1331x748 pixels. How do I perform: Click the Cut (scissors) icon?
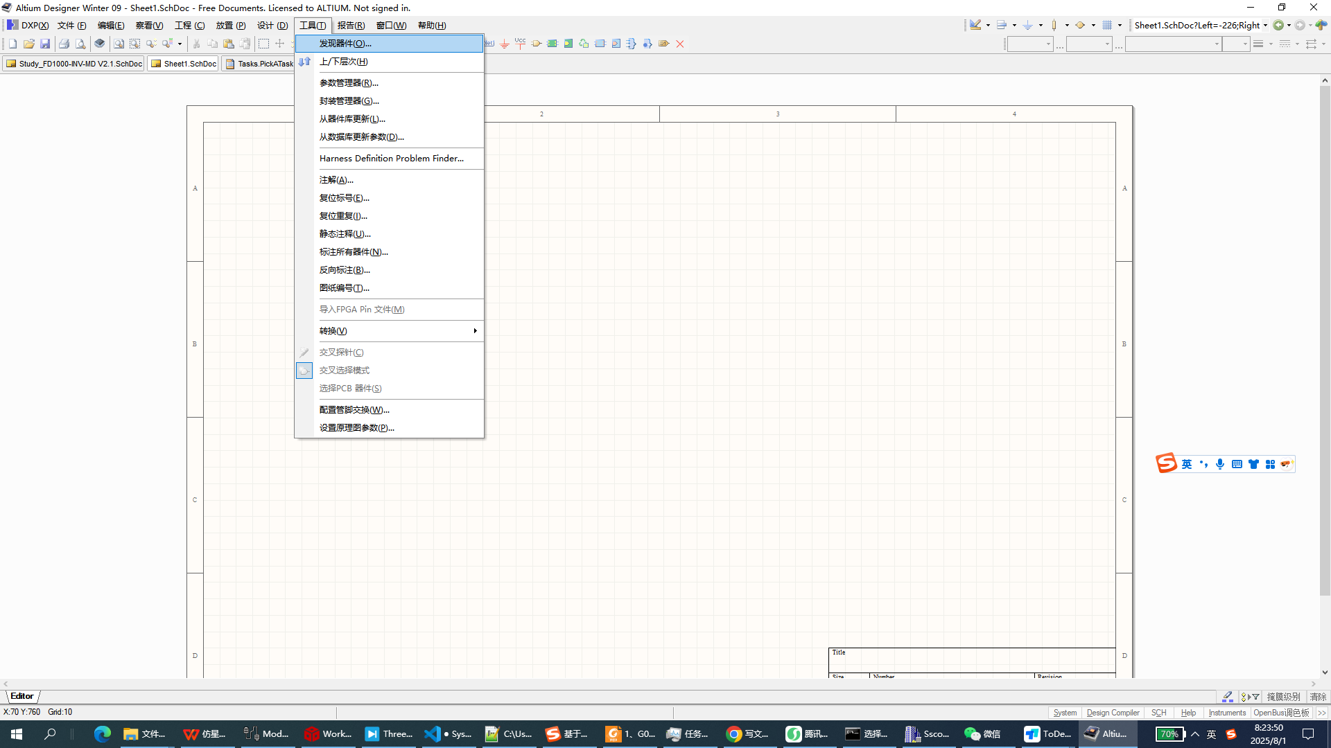[x=196, y=44]
